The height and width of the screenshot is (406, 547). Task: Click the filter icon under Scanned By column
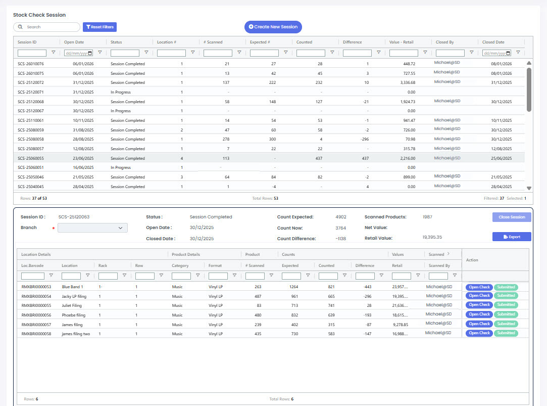[x=455, y=276]
